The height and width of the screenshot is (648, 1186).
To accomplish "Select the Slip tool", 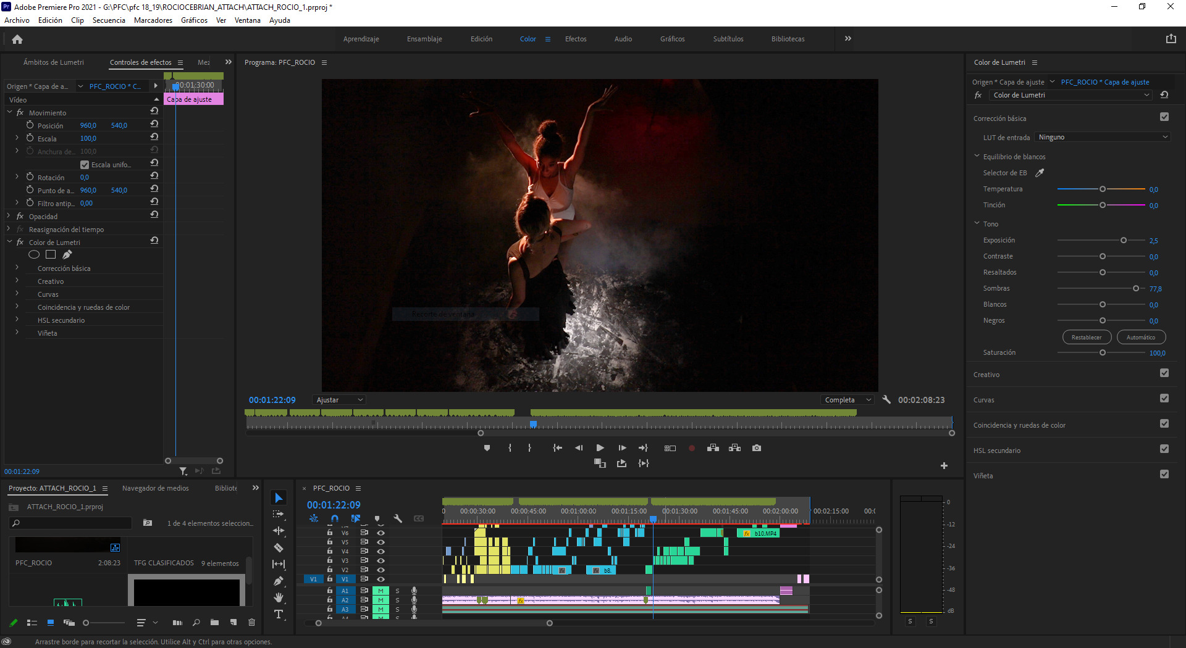I will [279, 564].
